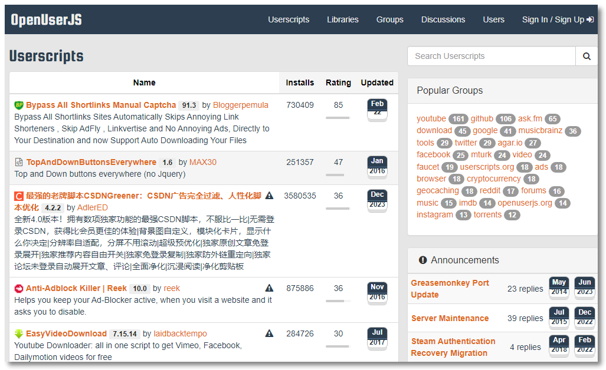606x370 pixels.
Task: Open Steam Authentication Recovery Migration announcement
Action: (453, 347)
